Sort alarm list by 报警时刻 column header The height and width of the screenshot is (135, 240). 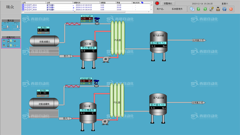[x=86, y=3]
